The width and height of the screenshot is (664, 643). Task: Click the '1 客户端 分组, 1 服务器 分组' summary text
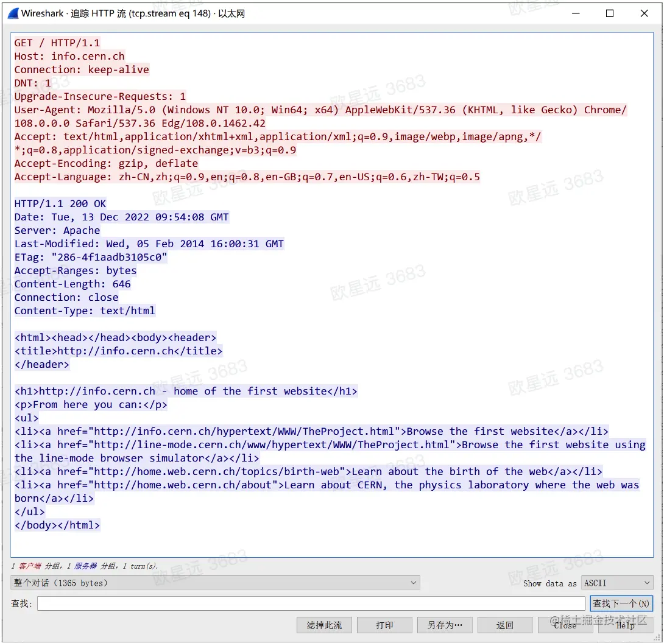(x=85, y=566)
